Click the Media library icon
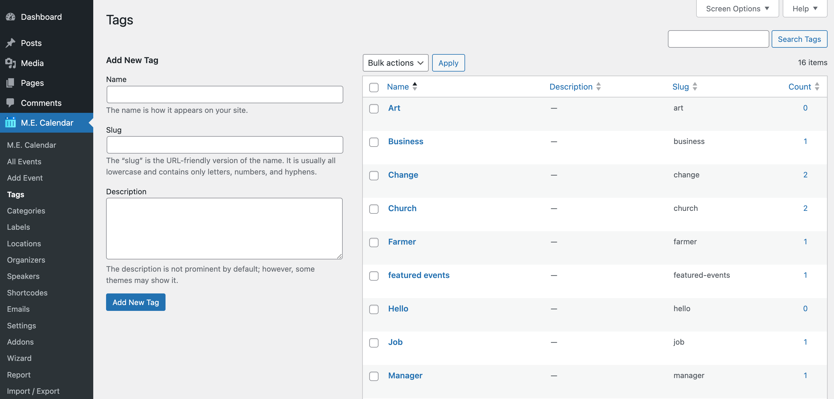 10,63
